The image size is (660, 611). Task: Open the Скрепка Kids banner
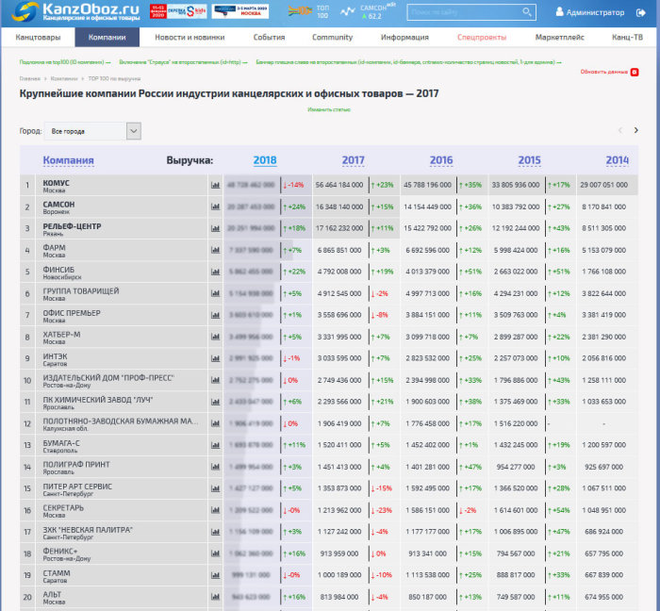pos(178,11)
